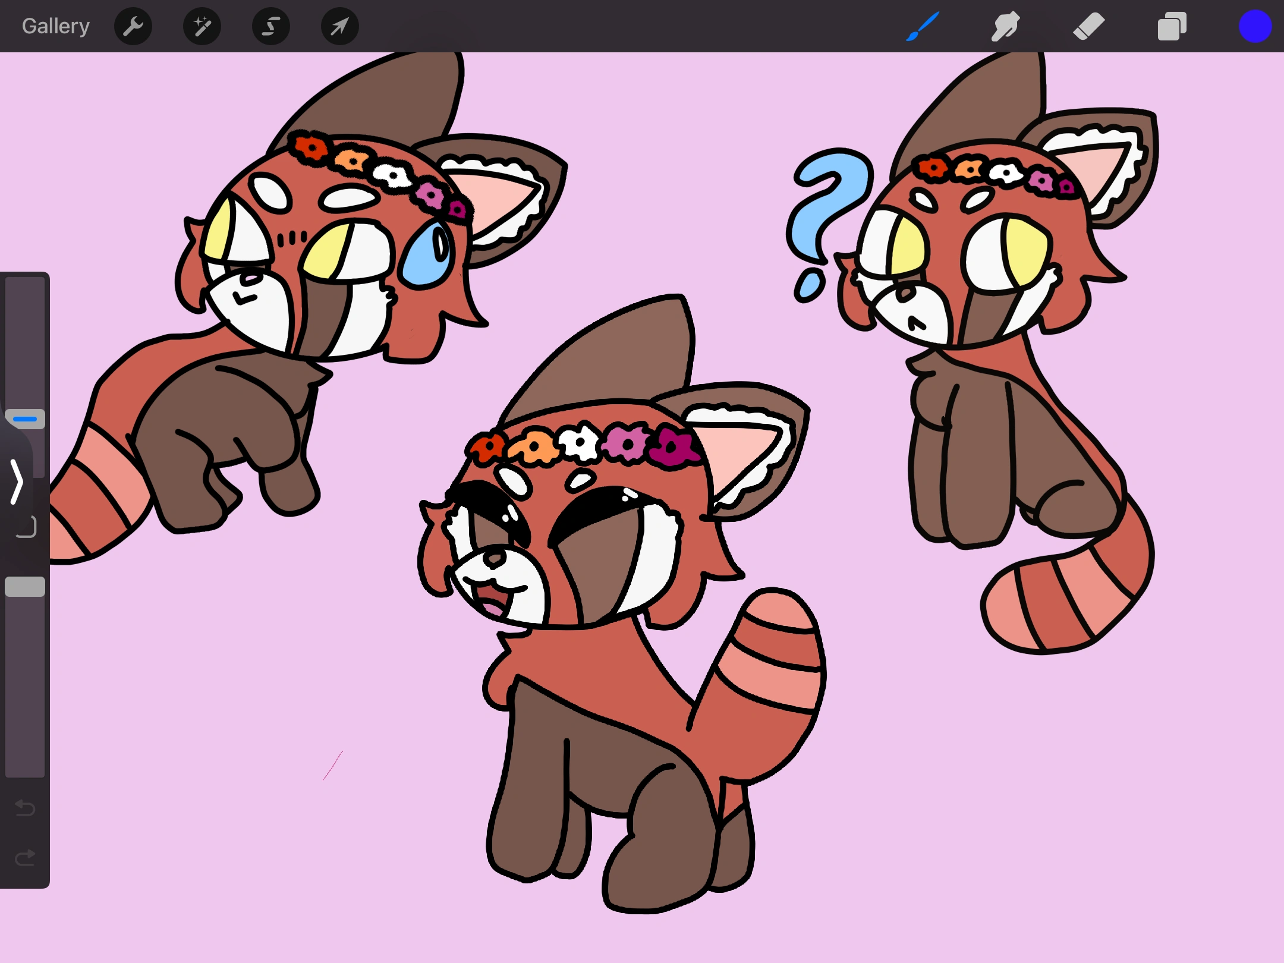This screenshot has height=963, width=1284.
Task: Open the Gallery view
Action: pyautogui.click(x=56, y=26)
